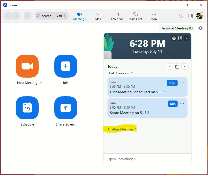Image resolution: width=208 pixels, height=175 pixels.
Task: Open the date picker calendar icon
Action: (x=177, y=66)
